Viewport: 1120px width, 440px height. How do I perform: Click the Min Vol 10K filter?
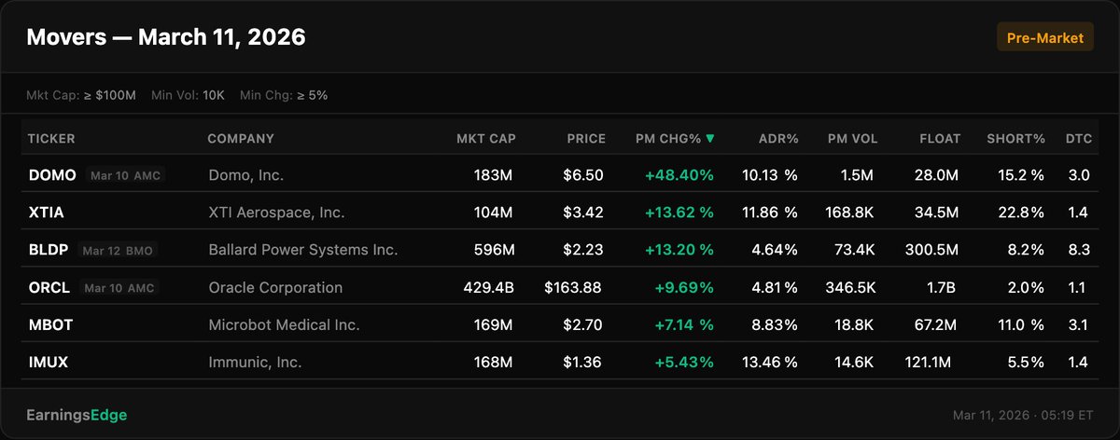coord(188,95)
